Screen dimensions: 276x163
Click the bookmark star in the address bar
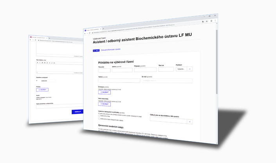[207, 21]
